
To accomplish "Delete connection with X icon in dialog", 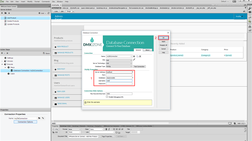I will 140,56.
